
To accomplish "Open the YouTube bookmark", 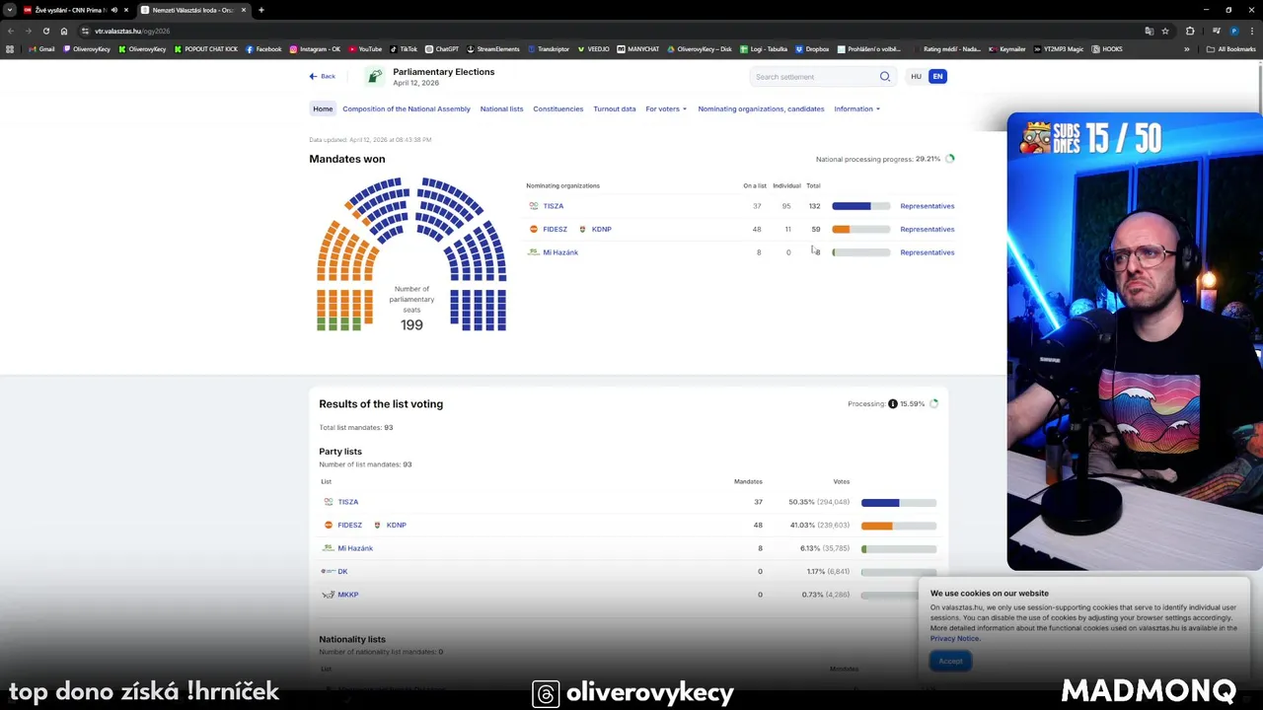I will [365, 49].
